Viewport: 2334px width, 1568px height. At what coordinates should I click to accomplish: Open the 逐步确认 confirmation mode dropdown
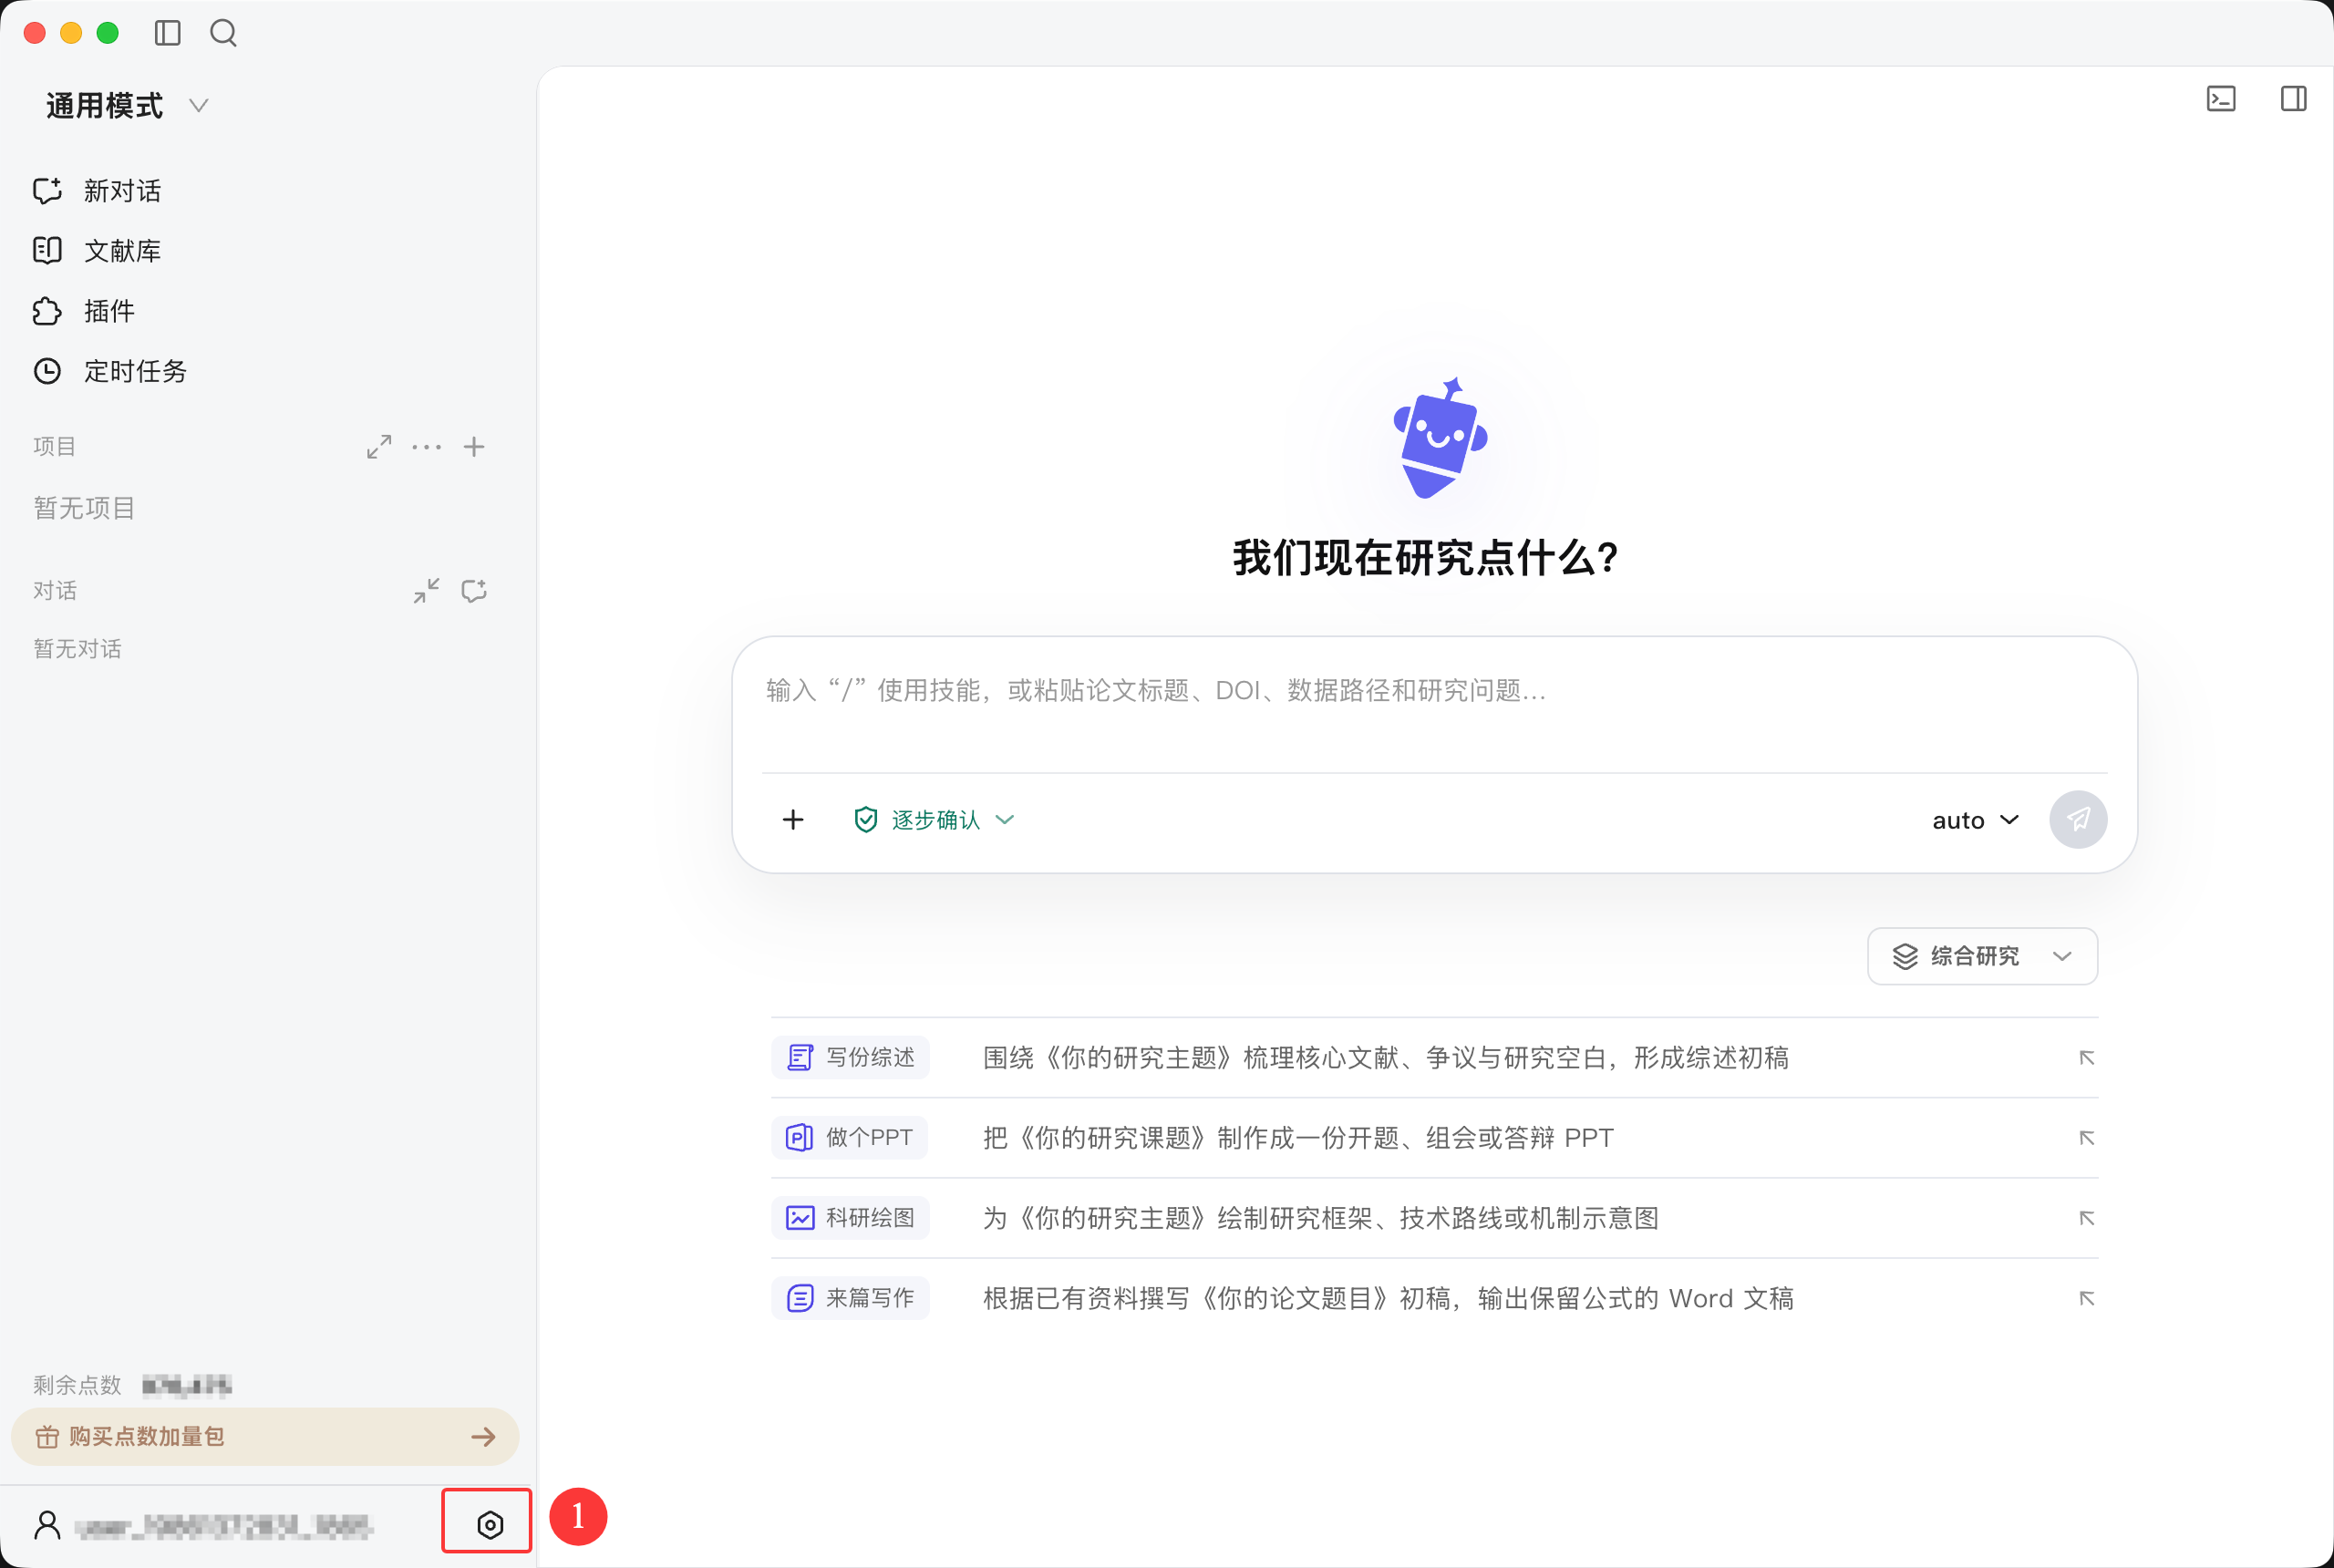point(935,820)
